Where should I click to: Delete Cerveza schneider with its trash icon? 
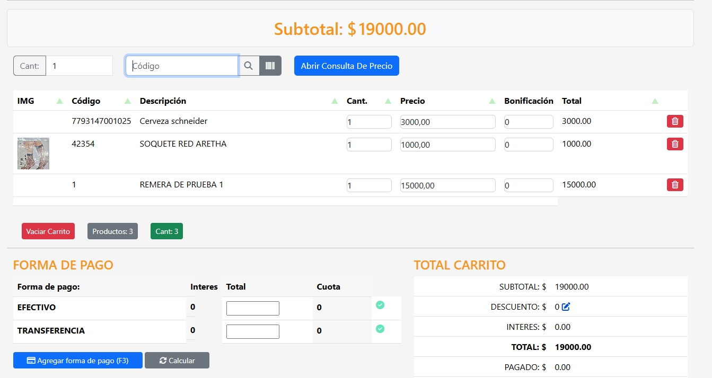click(675, 121)
